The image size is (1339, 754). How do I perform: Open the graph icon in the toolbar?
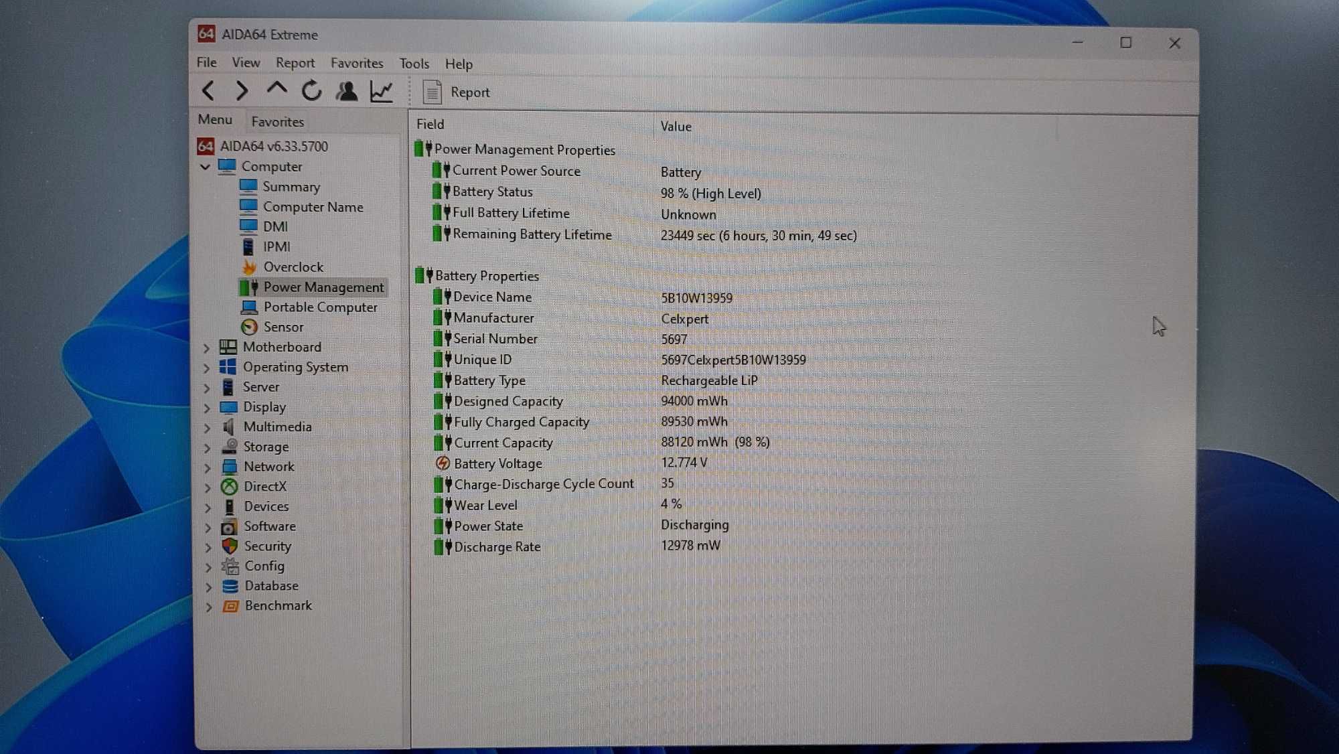click(382, 92)
